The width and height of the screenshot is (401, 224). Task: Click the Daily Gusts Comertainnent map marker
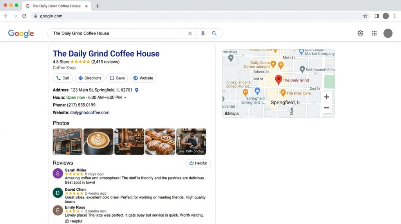tap(273, 64)
